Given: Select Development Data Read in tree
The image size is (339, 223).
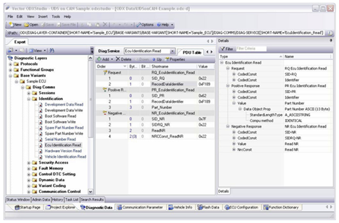Looking at the screenshot, I should click(x=64, y=104).
